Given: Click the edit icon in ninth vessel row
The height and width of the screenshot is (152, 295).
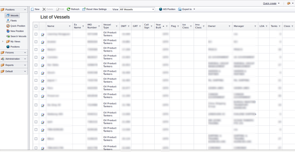Looking at the screenshot, I should tap(43, 96).
